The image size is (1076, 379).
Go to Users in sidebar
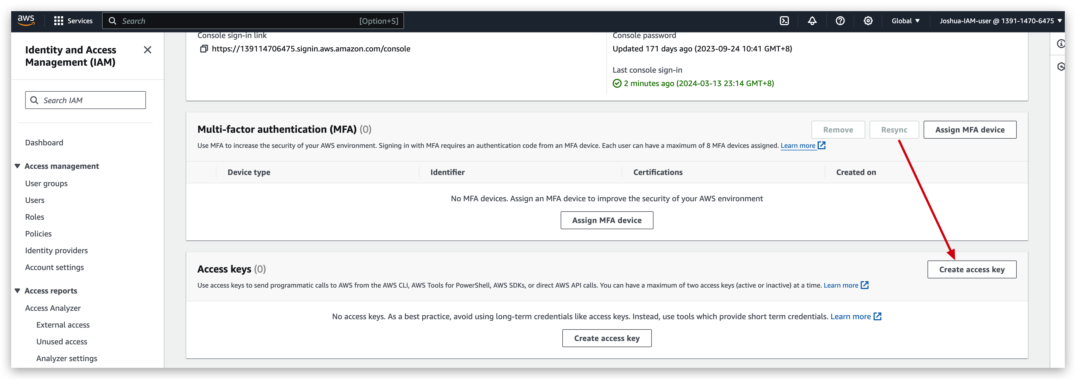click(35, 200)
